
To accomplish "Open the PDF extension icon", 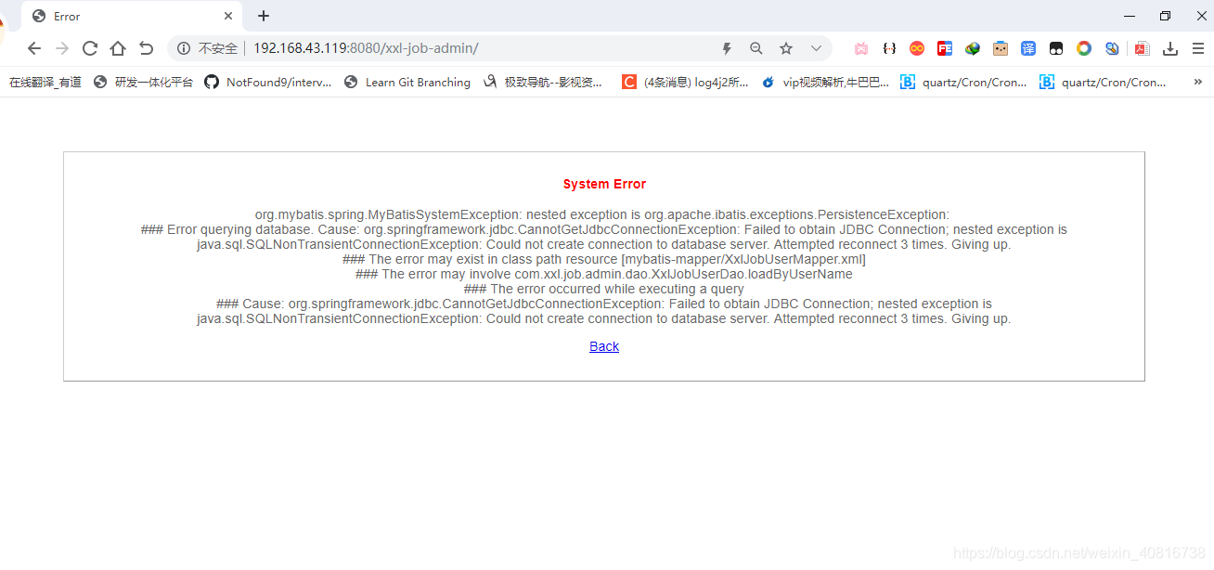I will 1143,48.
